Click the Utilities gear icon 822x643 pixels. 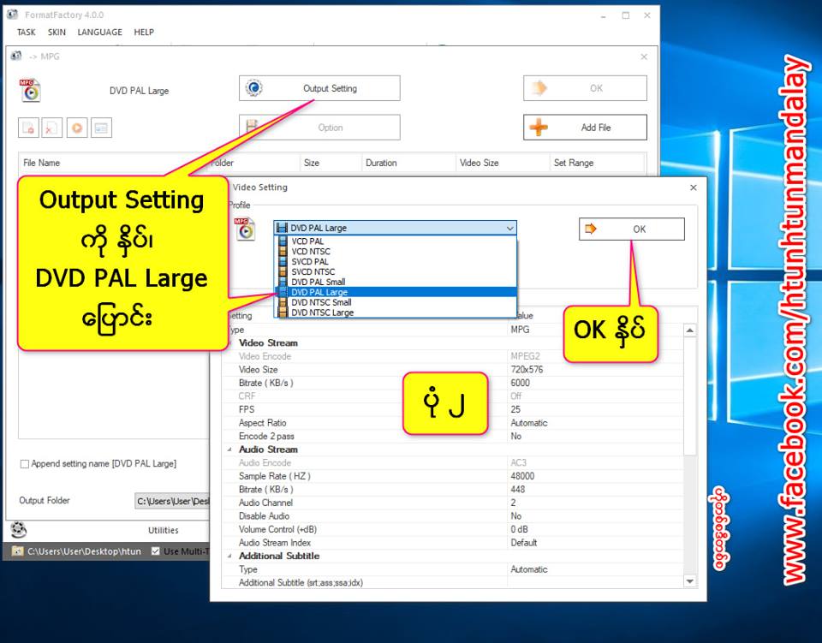[18, 530]
